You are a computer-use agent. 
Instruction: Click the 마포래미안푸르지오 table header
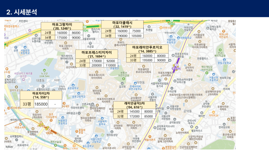pos(147,49)
